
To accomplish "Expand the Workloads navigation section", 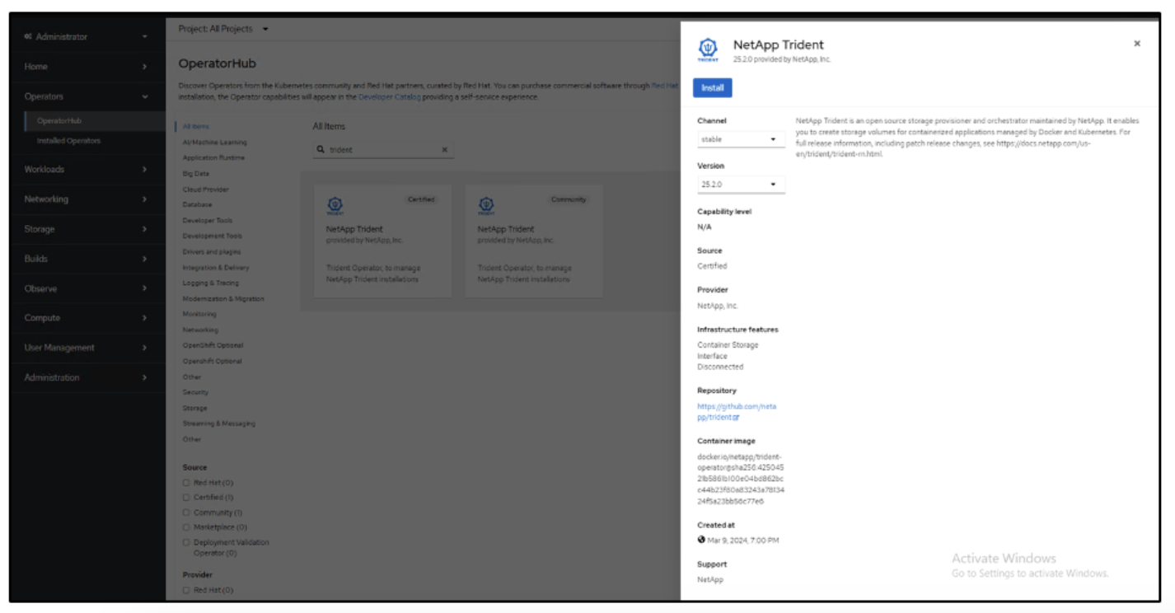I will 87,170.
